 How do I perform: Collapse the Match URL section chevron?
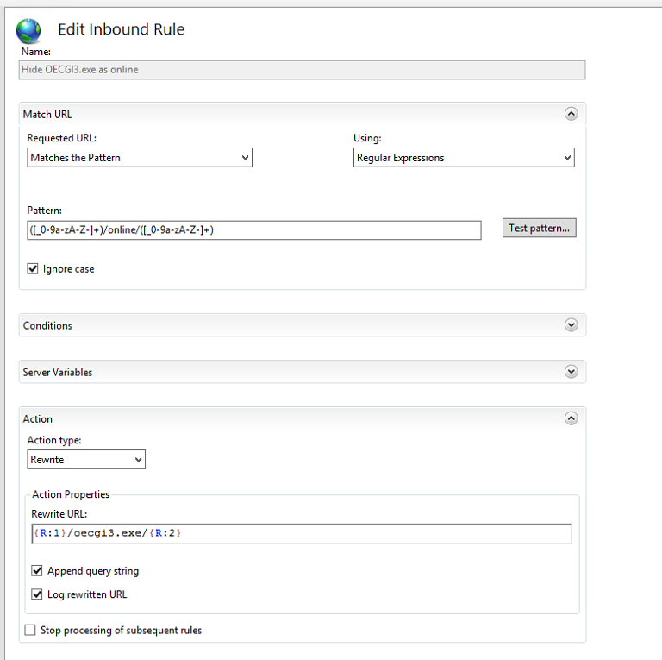pos(571,114)
